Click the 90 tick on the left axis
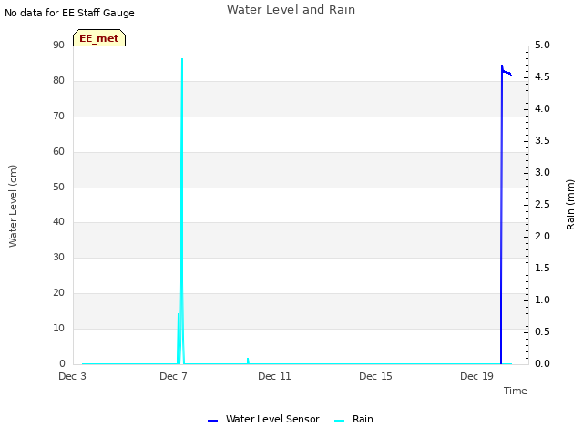This screenshot has height=437, width=583. pos(58,45)
